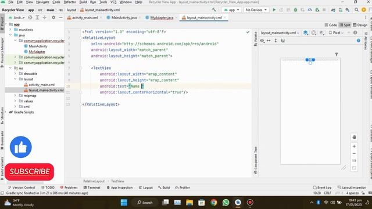Open App Inspection tool window
This screenshot has width=372, height=209.
point(120,188)
